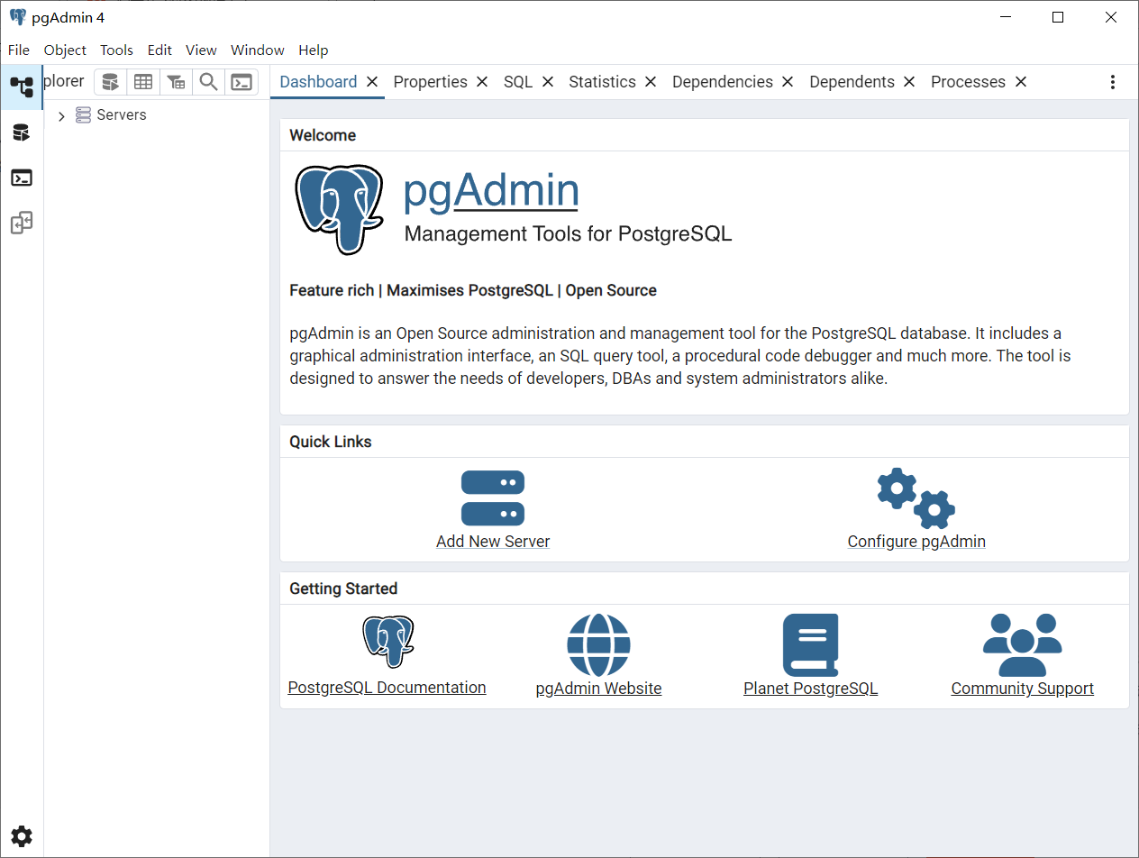The height and width of the screenshot is (858, 1139).
Task: Close the Dependencies tab
Action: (x=788, y=82)
